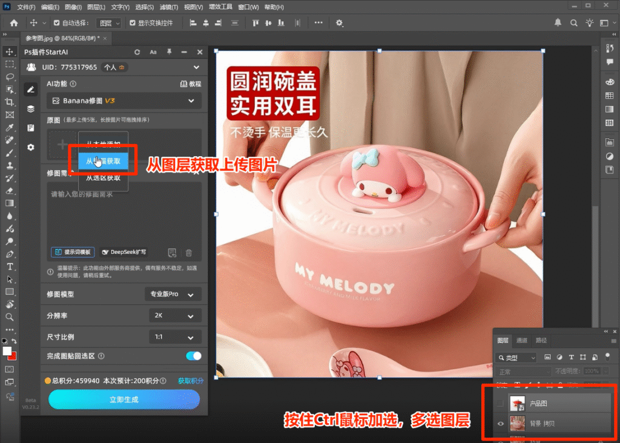620x443 pixels.
Task: Open the 文件(F) menu
Action: click(26, 7)
